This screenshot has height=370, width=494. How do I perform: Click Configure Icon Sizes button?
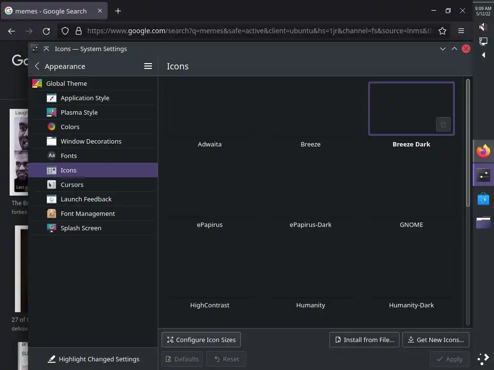tap(201, 340)
